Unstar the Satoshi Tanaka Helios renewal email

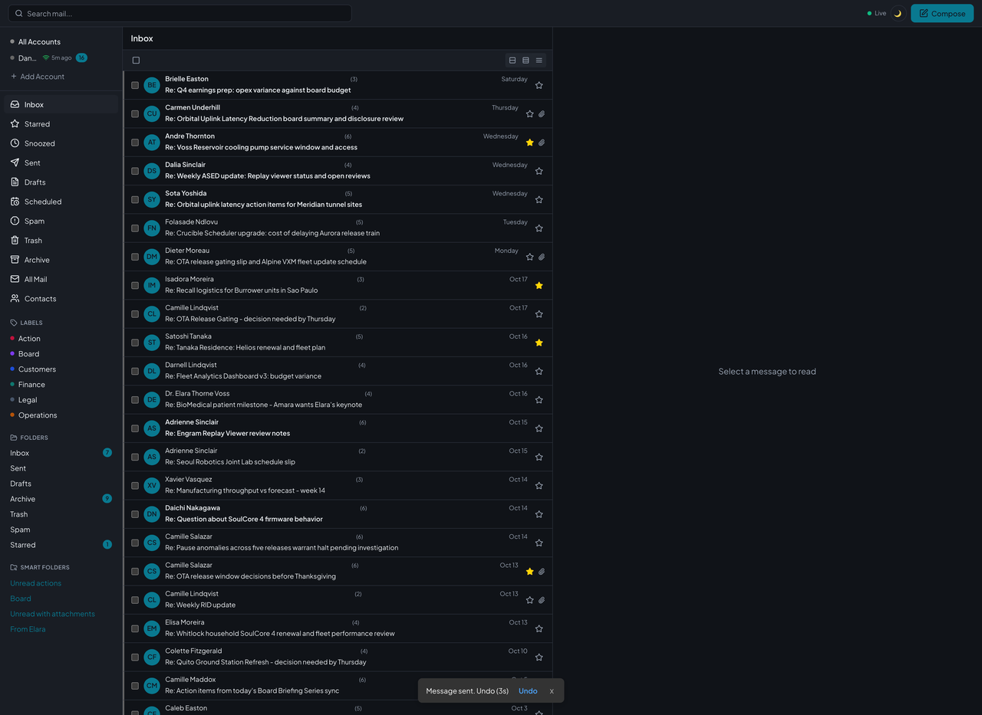coord(539,343)
